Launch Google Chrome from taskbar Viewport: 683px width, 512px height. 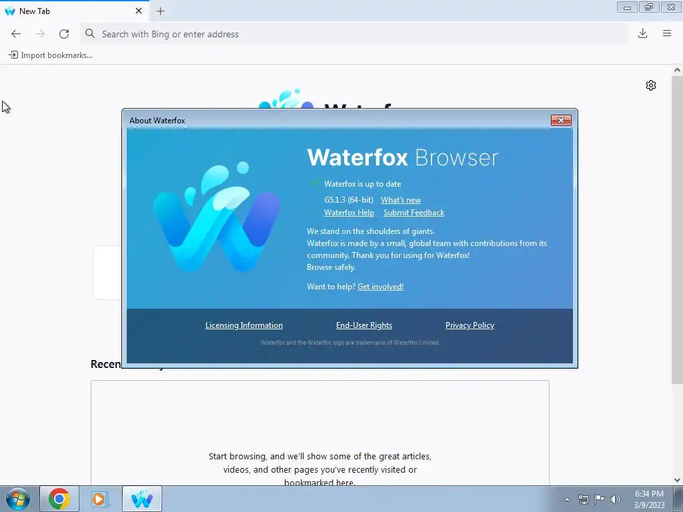(x=59, y=499)
